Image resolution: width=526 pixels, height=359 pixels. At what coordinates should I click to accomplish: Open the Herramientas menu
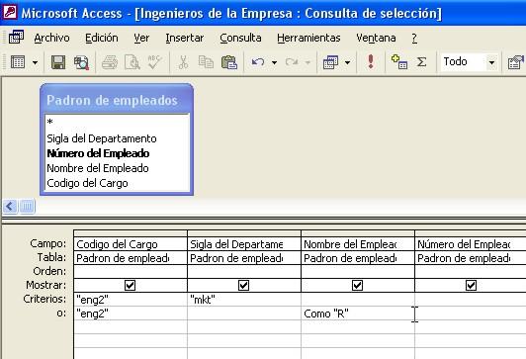[x=308, y=38]
